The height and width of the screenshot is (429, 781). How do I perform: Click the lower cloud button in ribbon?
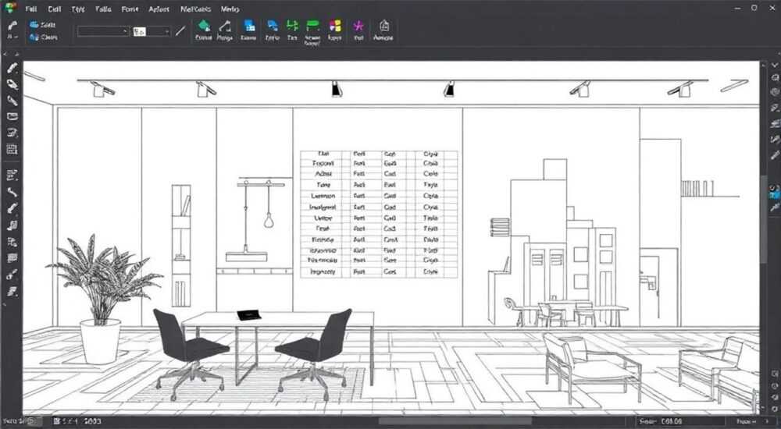pos(43,37)
